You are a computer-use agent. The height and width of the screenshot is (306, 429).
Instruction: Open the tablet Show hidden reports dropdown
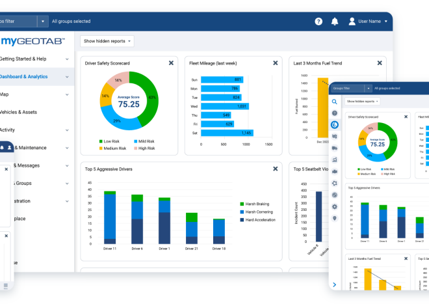coord(362,102)
